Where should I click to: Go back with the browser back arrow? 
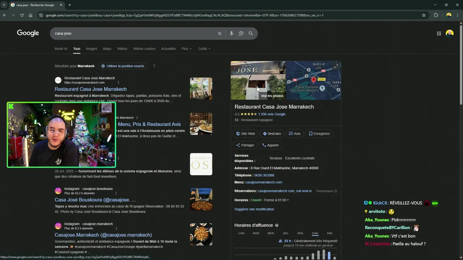[4, 15]
